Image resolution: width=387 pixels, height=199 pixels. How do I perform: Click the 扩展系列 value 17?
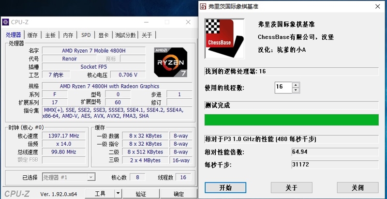(x=55, y=102)
